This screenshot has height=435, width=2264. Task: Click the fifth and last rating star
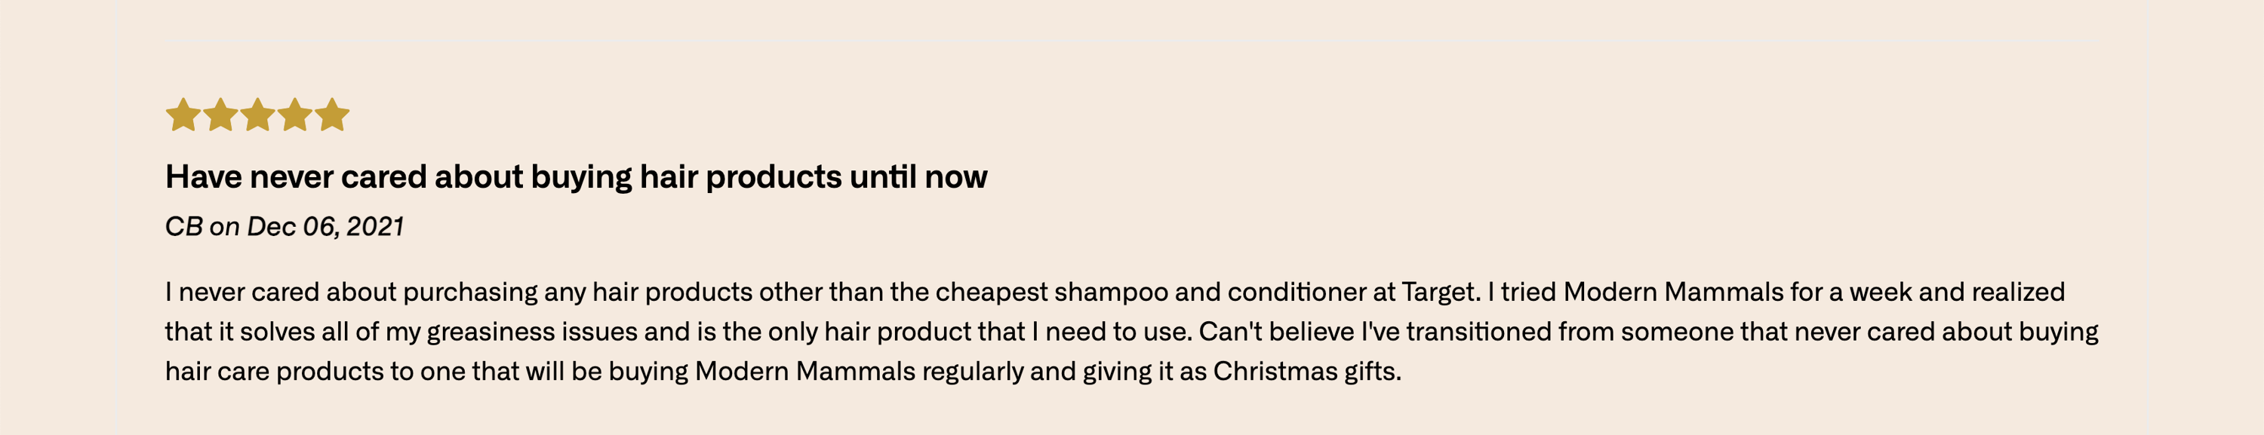[332, 115]
